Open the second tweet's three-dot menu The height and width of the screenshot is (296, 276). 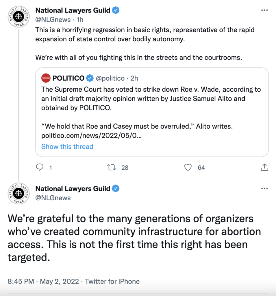[265, 188]
